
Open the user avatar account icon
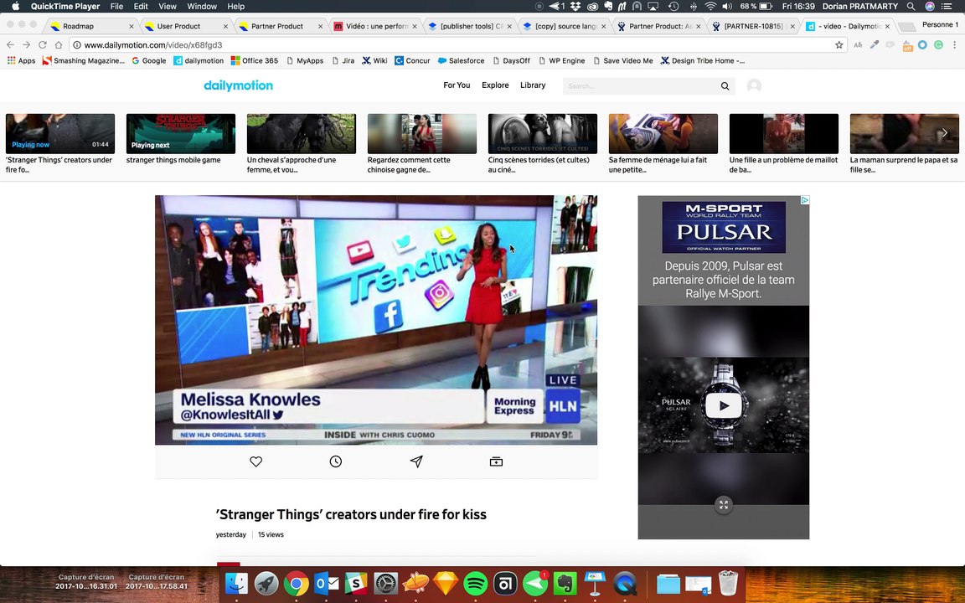pyautogui.click(x=754, y=86)
